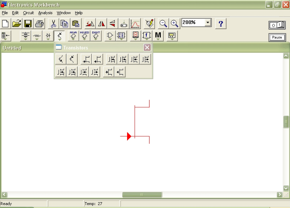
Task: Open the zoom percentage dropdown arrow
Action: [208, 22]
